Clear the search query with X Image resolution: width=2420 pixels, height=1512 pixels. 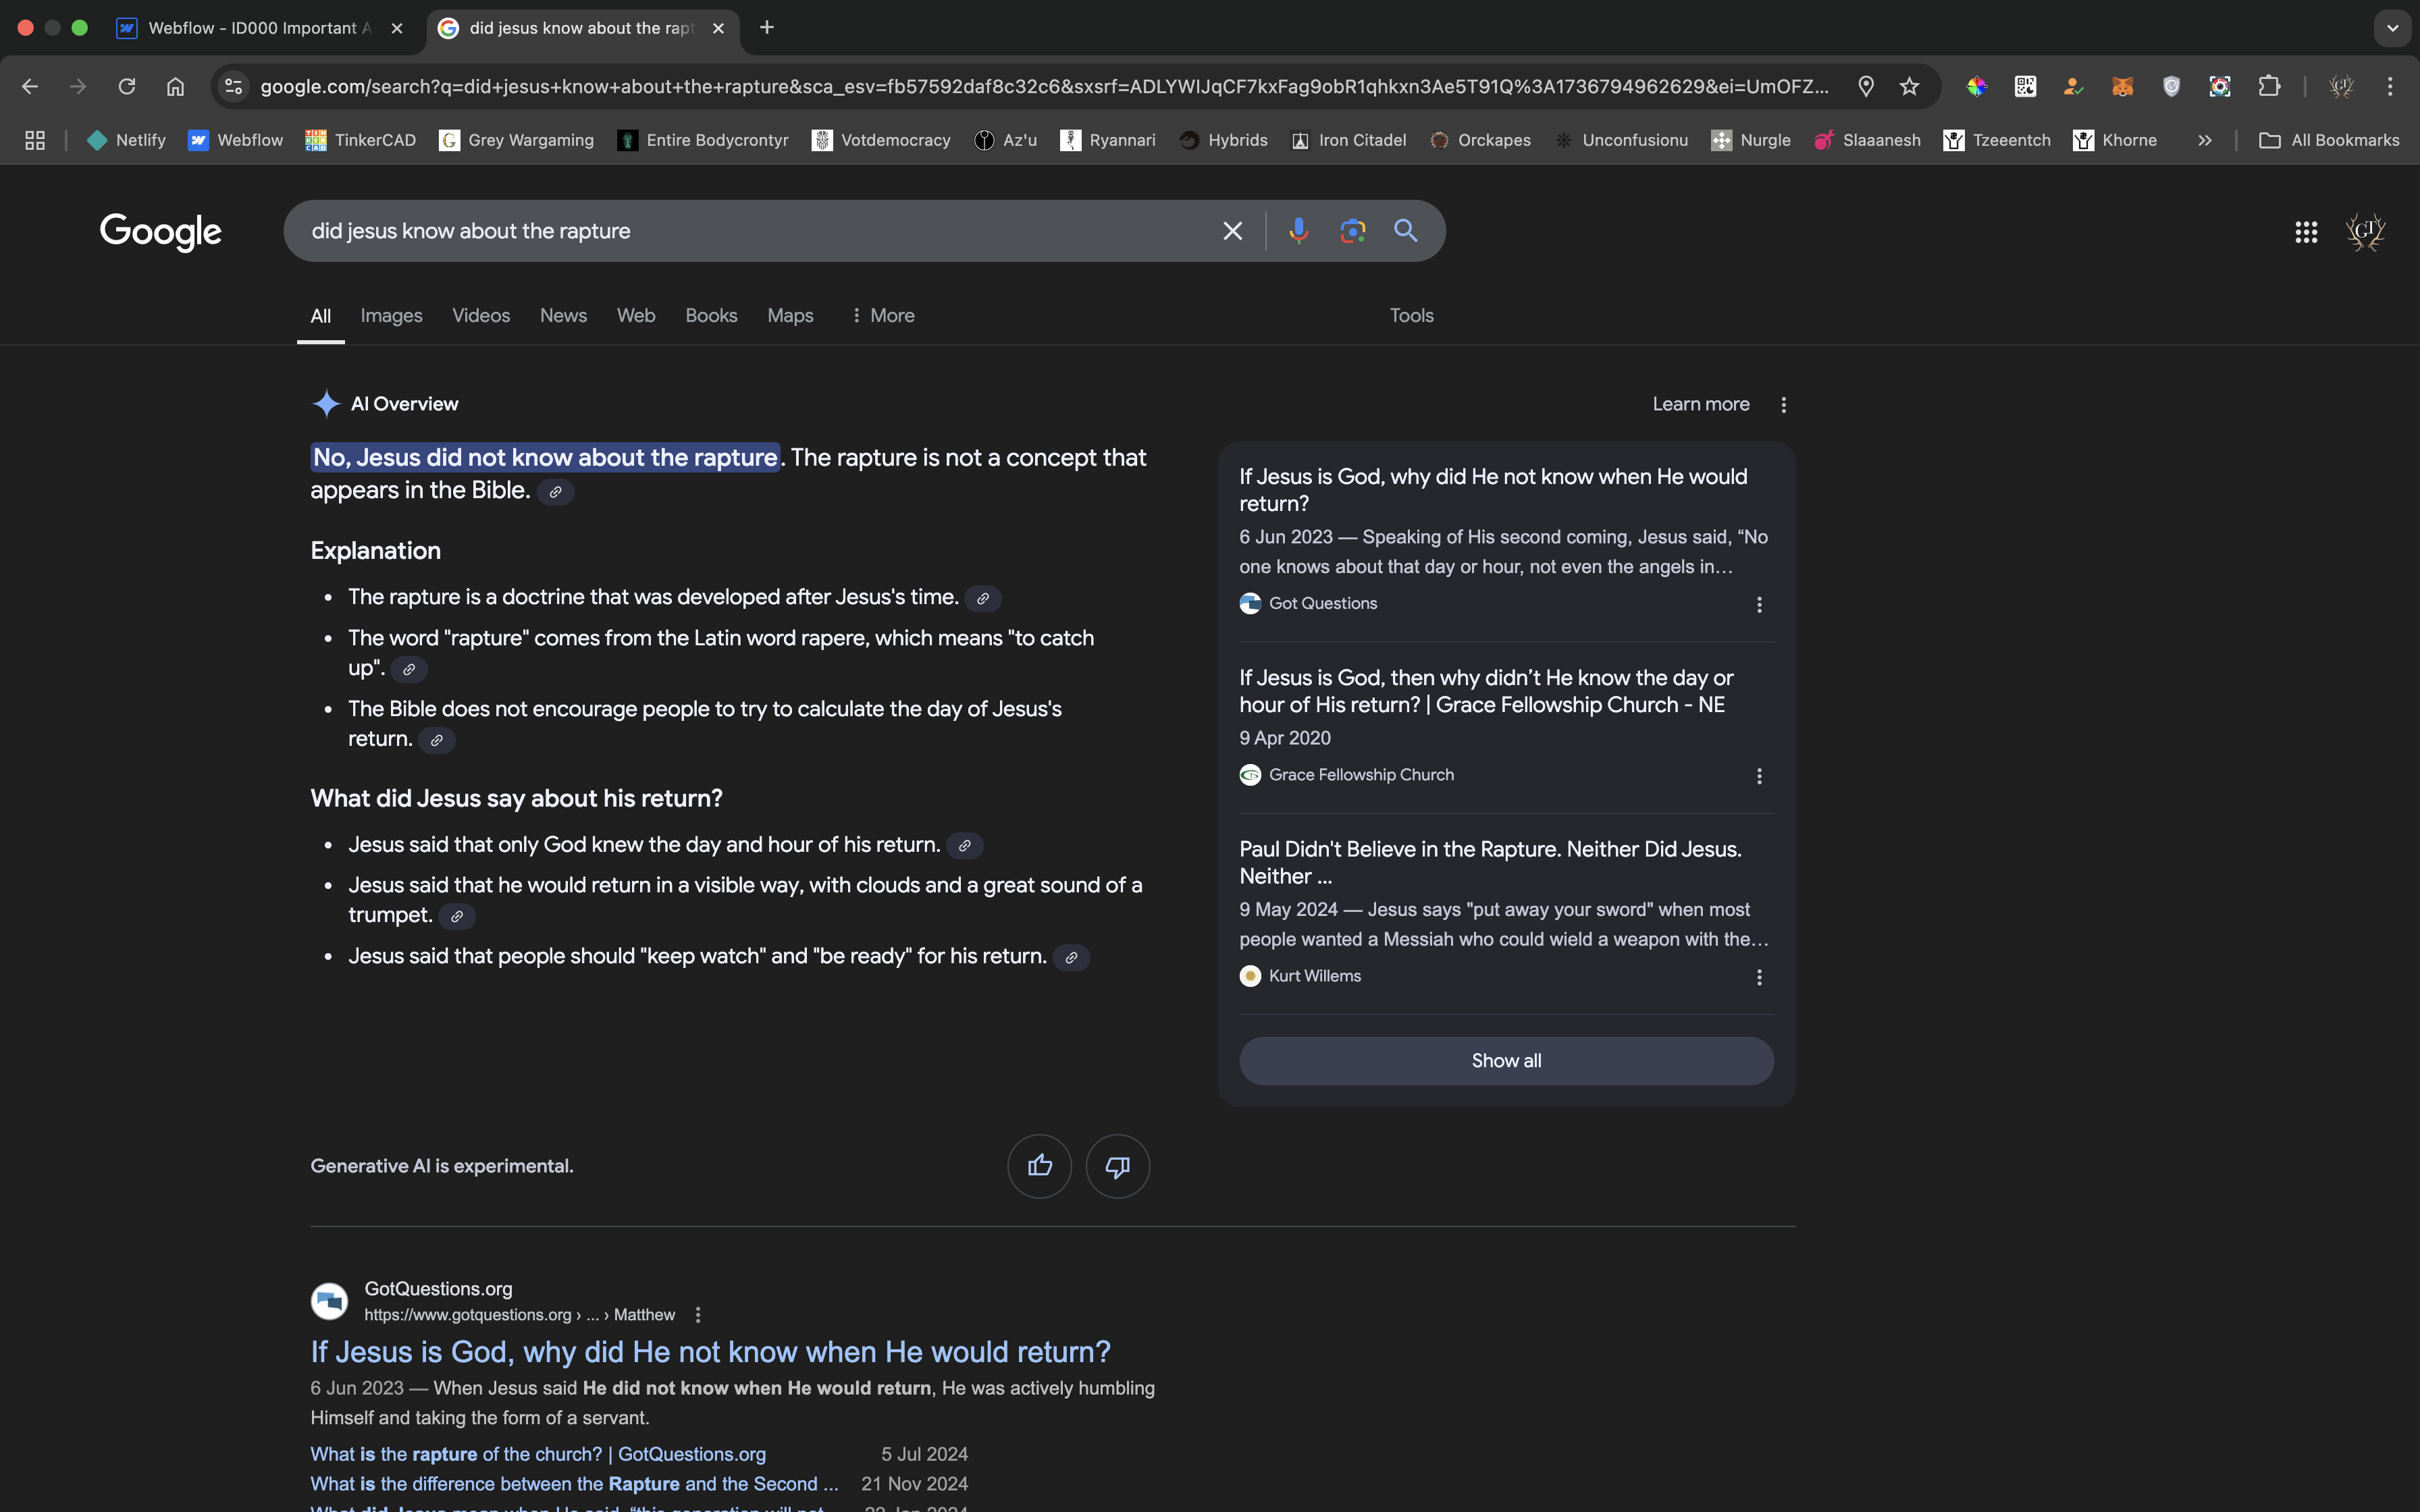point(1232,231)
